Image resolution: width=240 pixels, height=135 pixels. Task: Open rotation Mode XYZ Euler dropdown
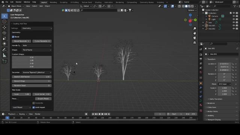click(225, 84)
